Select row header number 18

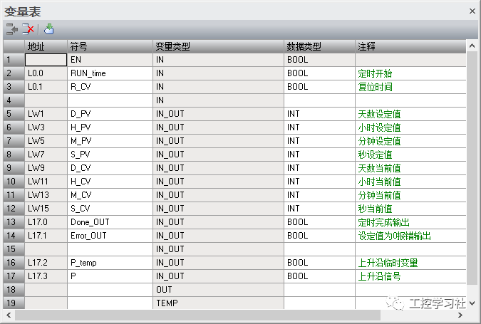[14, 290]
